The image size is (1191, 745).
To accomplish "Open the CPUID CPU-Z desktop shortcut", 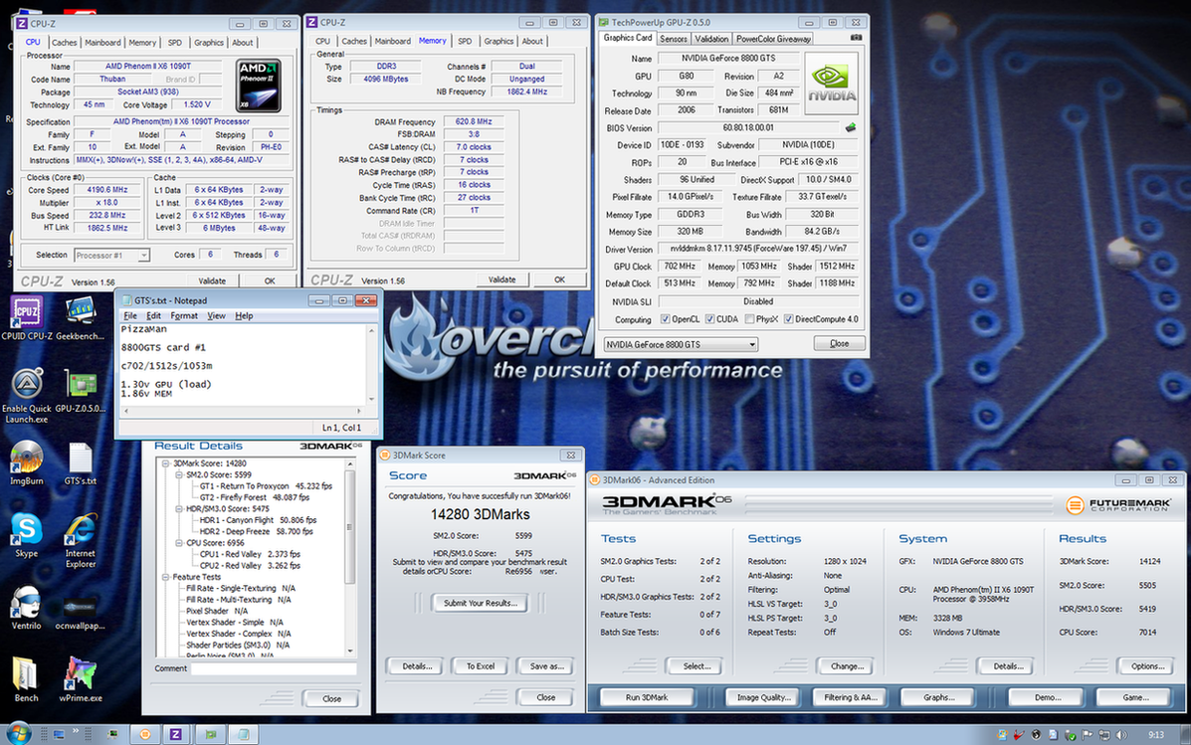I will 27,317.
